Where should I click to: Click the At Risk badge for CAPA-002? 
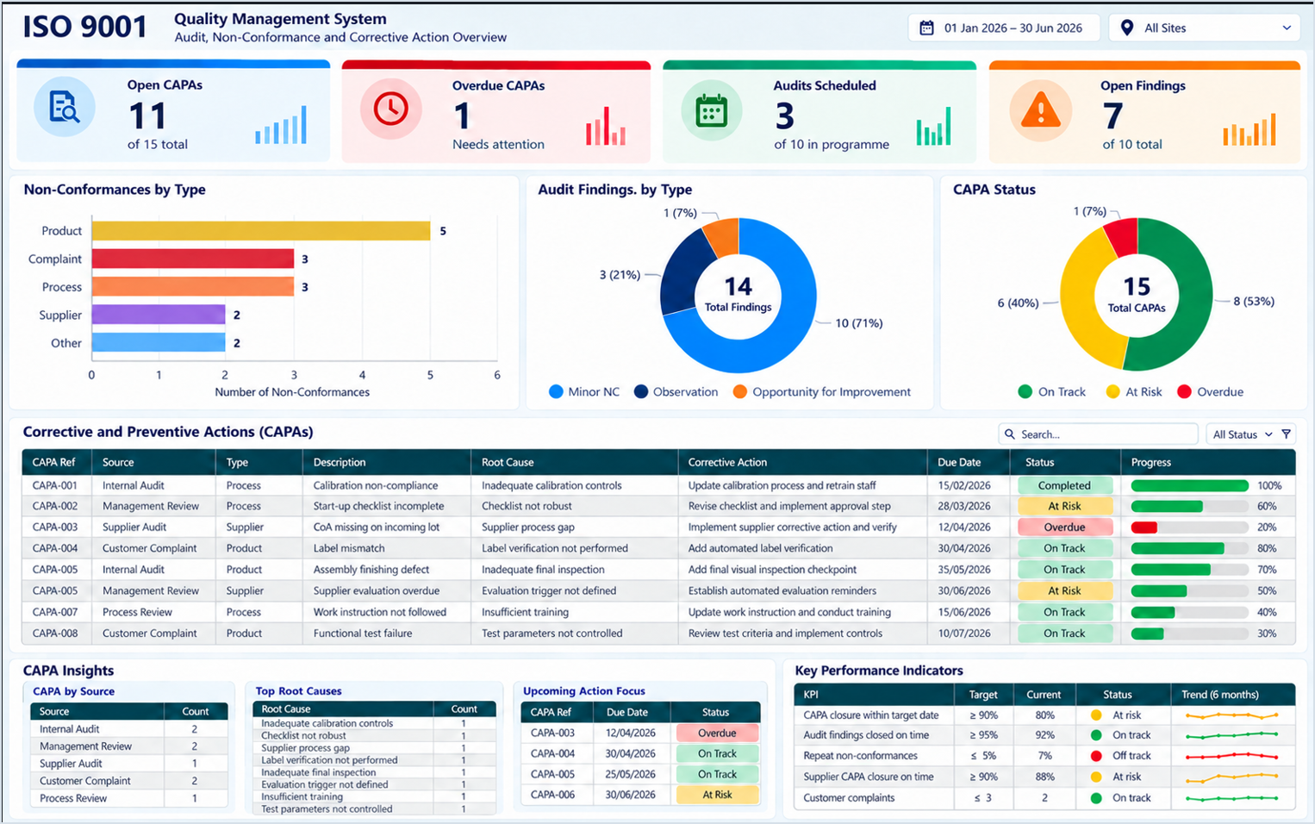point(1065,506)
